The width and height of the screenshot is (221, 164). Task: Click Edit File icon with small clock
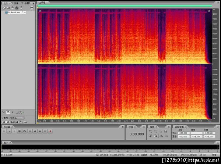coord(21,8)
